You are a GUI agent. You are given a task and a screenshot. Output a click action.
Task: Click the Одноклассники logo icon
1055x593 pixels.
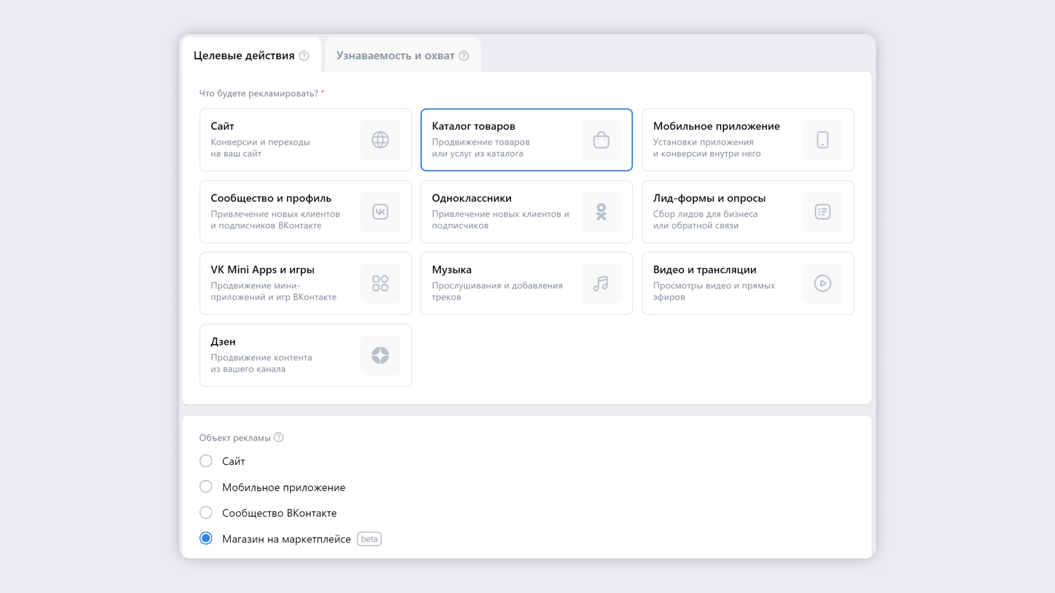pyautogui.click(x=601, y=212)
